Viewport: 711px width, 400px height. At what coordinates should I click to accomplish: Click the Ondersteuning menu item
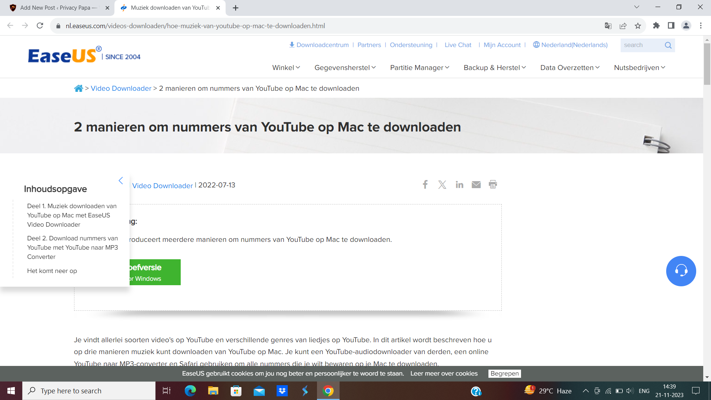[411, 45]
